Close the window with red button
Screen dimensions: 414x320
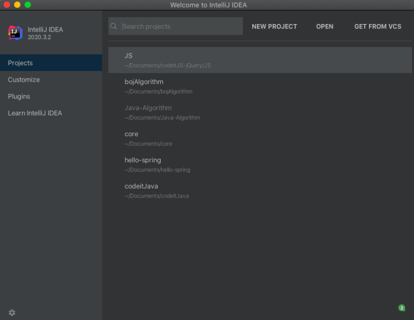tap(7, 5)
